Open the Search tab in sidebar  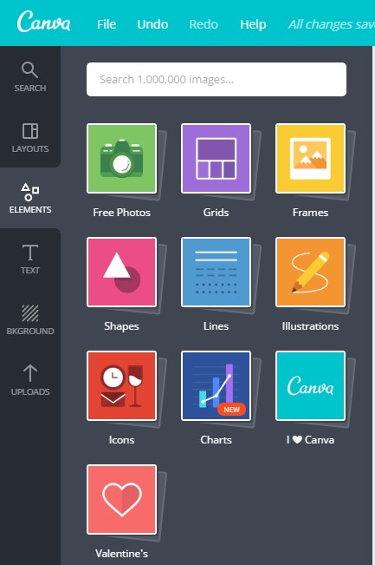coord(30,76)
